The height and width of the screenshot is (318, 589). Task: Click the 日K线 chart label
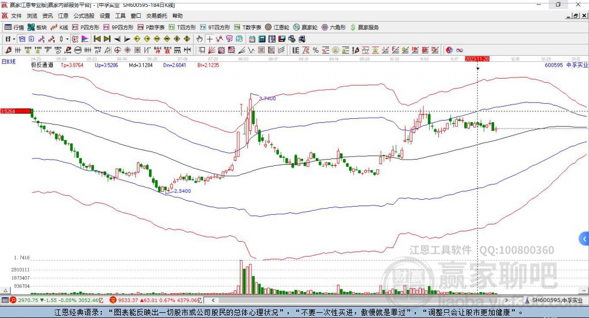click(9, 61)
